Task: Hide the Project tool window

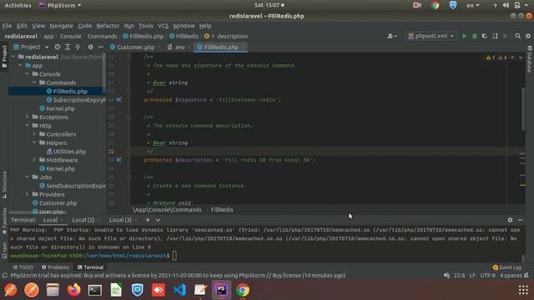Action: pyautogui.click(x=100, y=47)
